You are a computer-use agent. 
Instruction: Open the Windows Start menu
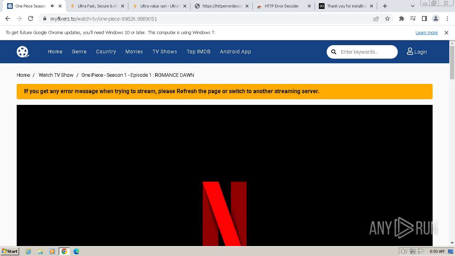10,251
